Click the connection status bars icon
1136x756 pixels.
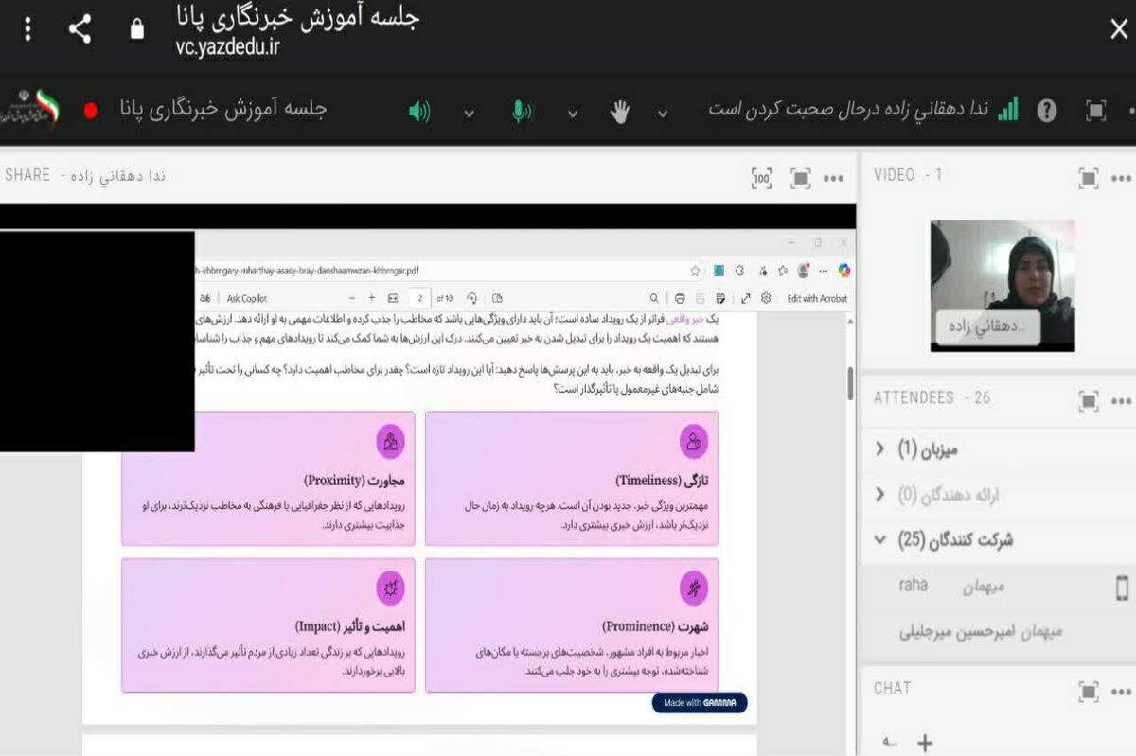pyautogui.click(x=1008, y=110)
